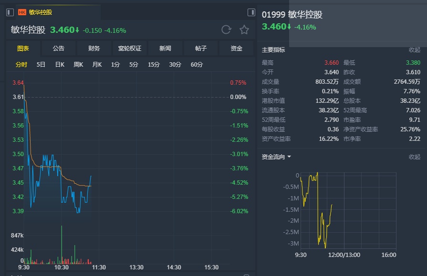Pick the 15分 chart interval
The height and width of the screenshot is (276, 427).
(154, 65)
